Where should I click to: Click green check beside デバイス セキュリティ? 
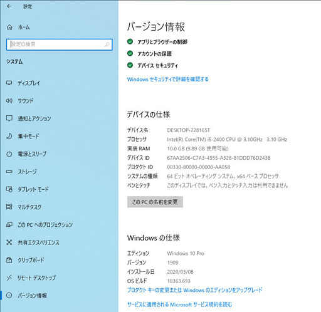click(x=130, y=65)
